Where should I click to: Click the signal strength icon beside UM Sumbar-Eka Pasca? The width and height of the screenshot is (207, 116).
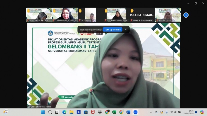click(29, 107)
